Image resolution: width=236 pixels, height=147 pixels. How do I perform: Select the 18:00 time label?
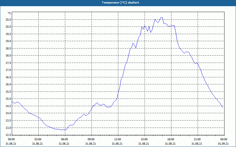[171, 139]
